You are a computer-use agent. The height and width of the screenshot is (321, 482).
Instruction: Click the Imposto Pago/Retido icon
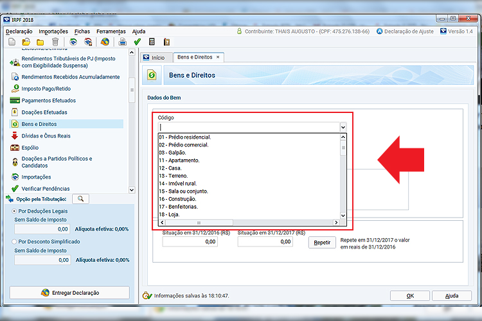point(15,89)
